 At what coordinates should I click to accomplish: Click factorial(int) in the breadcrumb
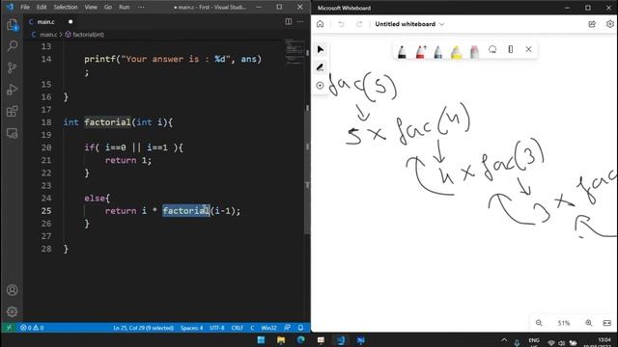(88, 35)
